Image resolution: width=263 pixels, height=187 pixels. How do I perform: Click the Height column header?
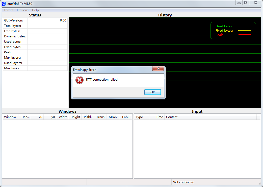[75, 117]
